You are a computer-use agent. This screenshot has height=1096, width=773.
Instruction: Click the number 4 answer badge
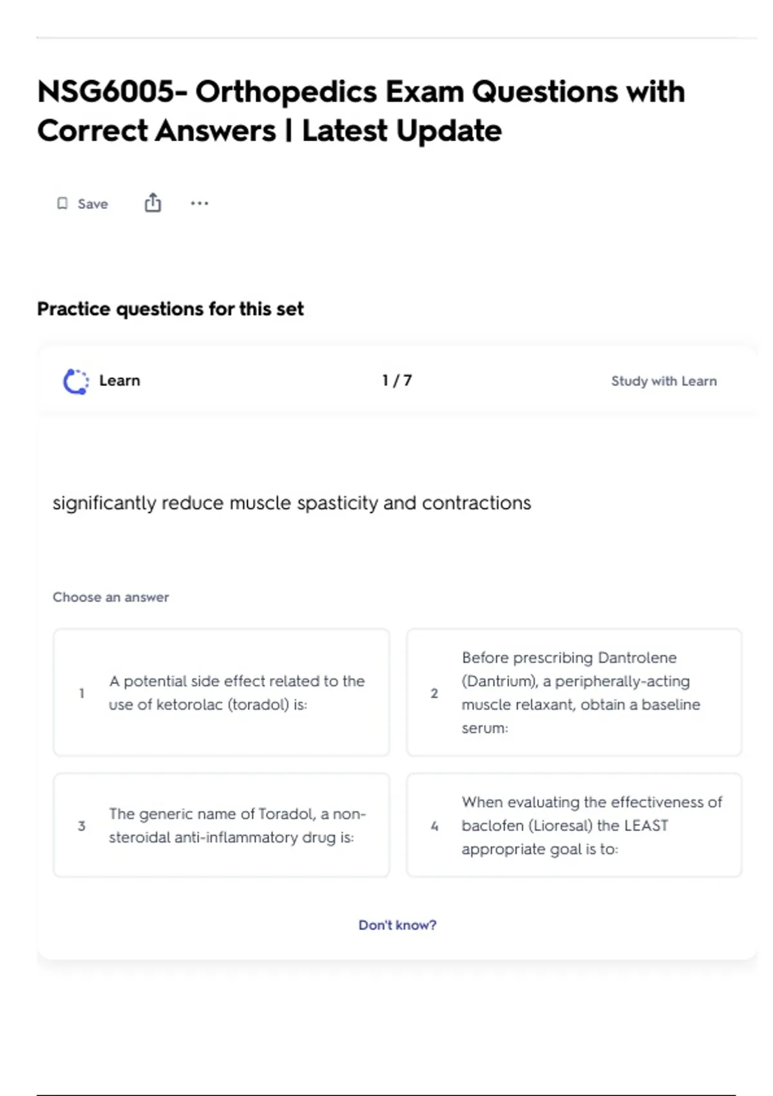(434, 826)
